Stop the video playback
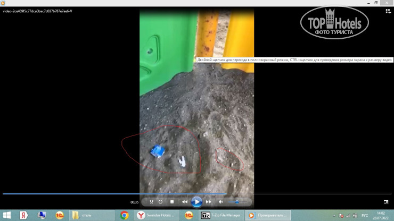 pyautogui.click(x=172, y=202)
